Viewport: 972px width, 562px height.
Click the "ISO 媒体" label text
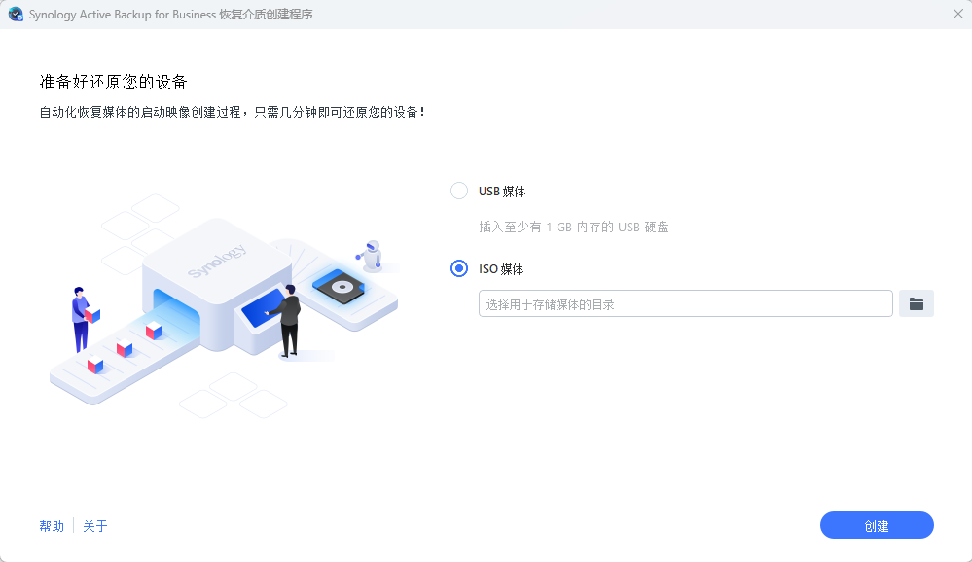502,269
